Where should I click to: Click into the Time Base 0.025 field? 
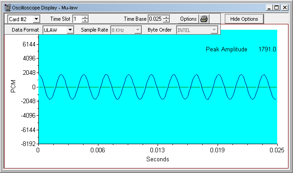(155, 19)
